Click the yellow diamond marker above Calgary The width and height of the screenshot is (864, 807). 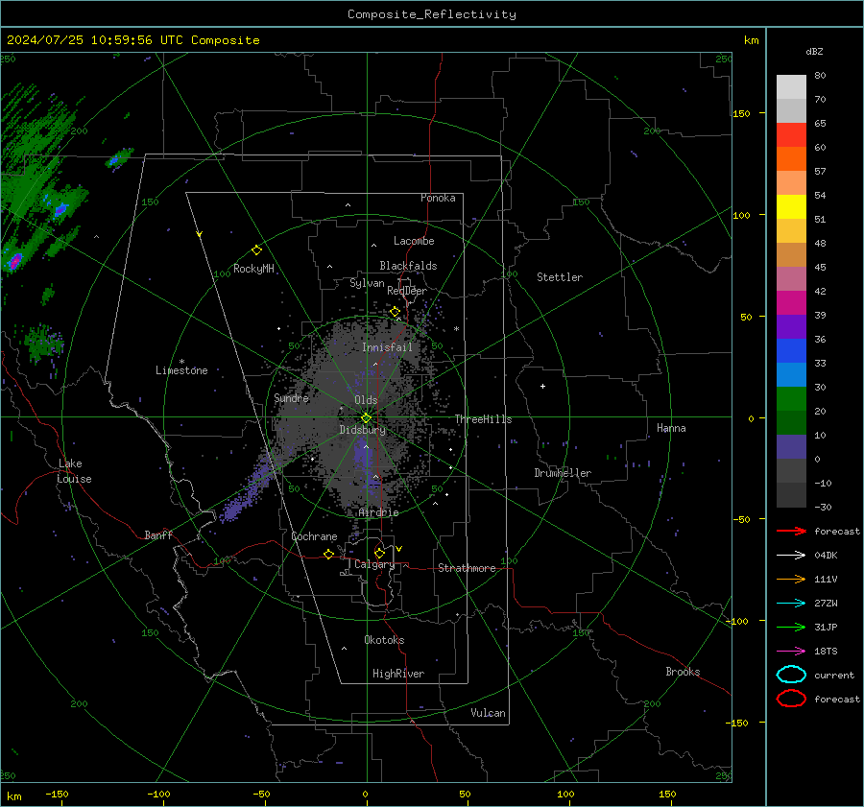pos(379,553)
